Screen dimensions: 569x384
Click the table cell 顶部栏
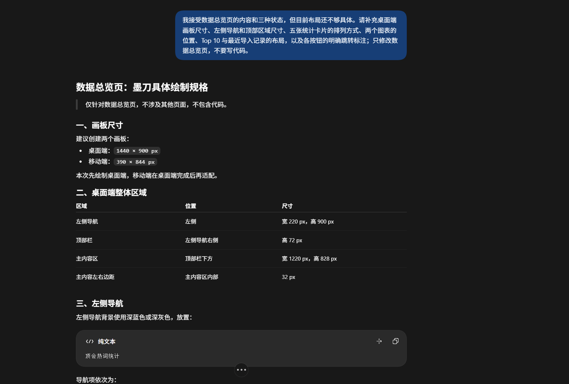coord(84,240)
